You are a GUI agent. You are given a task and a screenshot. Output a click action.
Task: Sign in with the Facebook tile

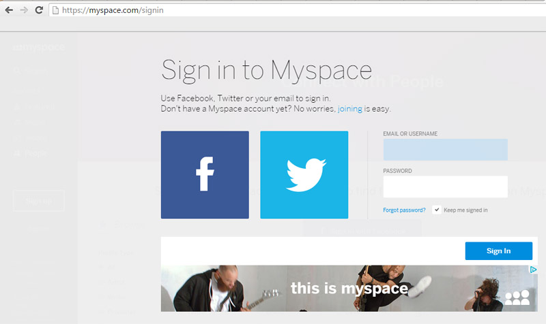click(205, 175)
